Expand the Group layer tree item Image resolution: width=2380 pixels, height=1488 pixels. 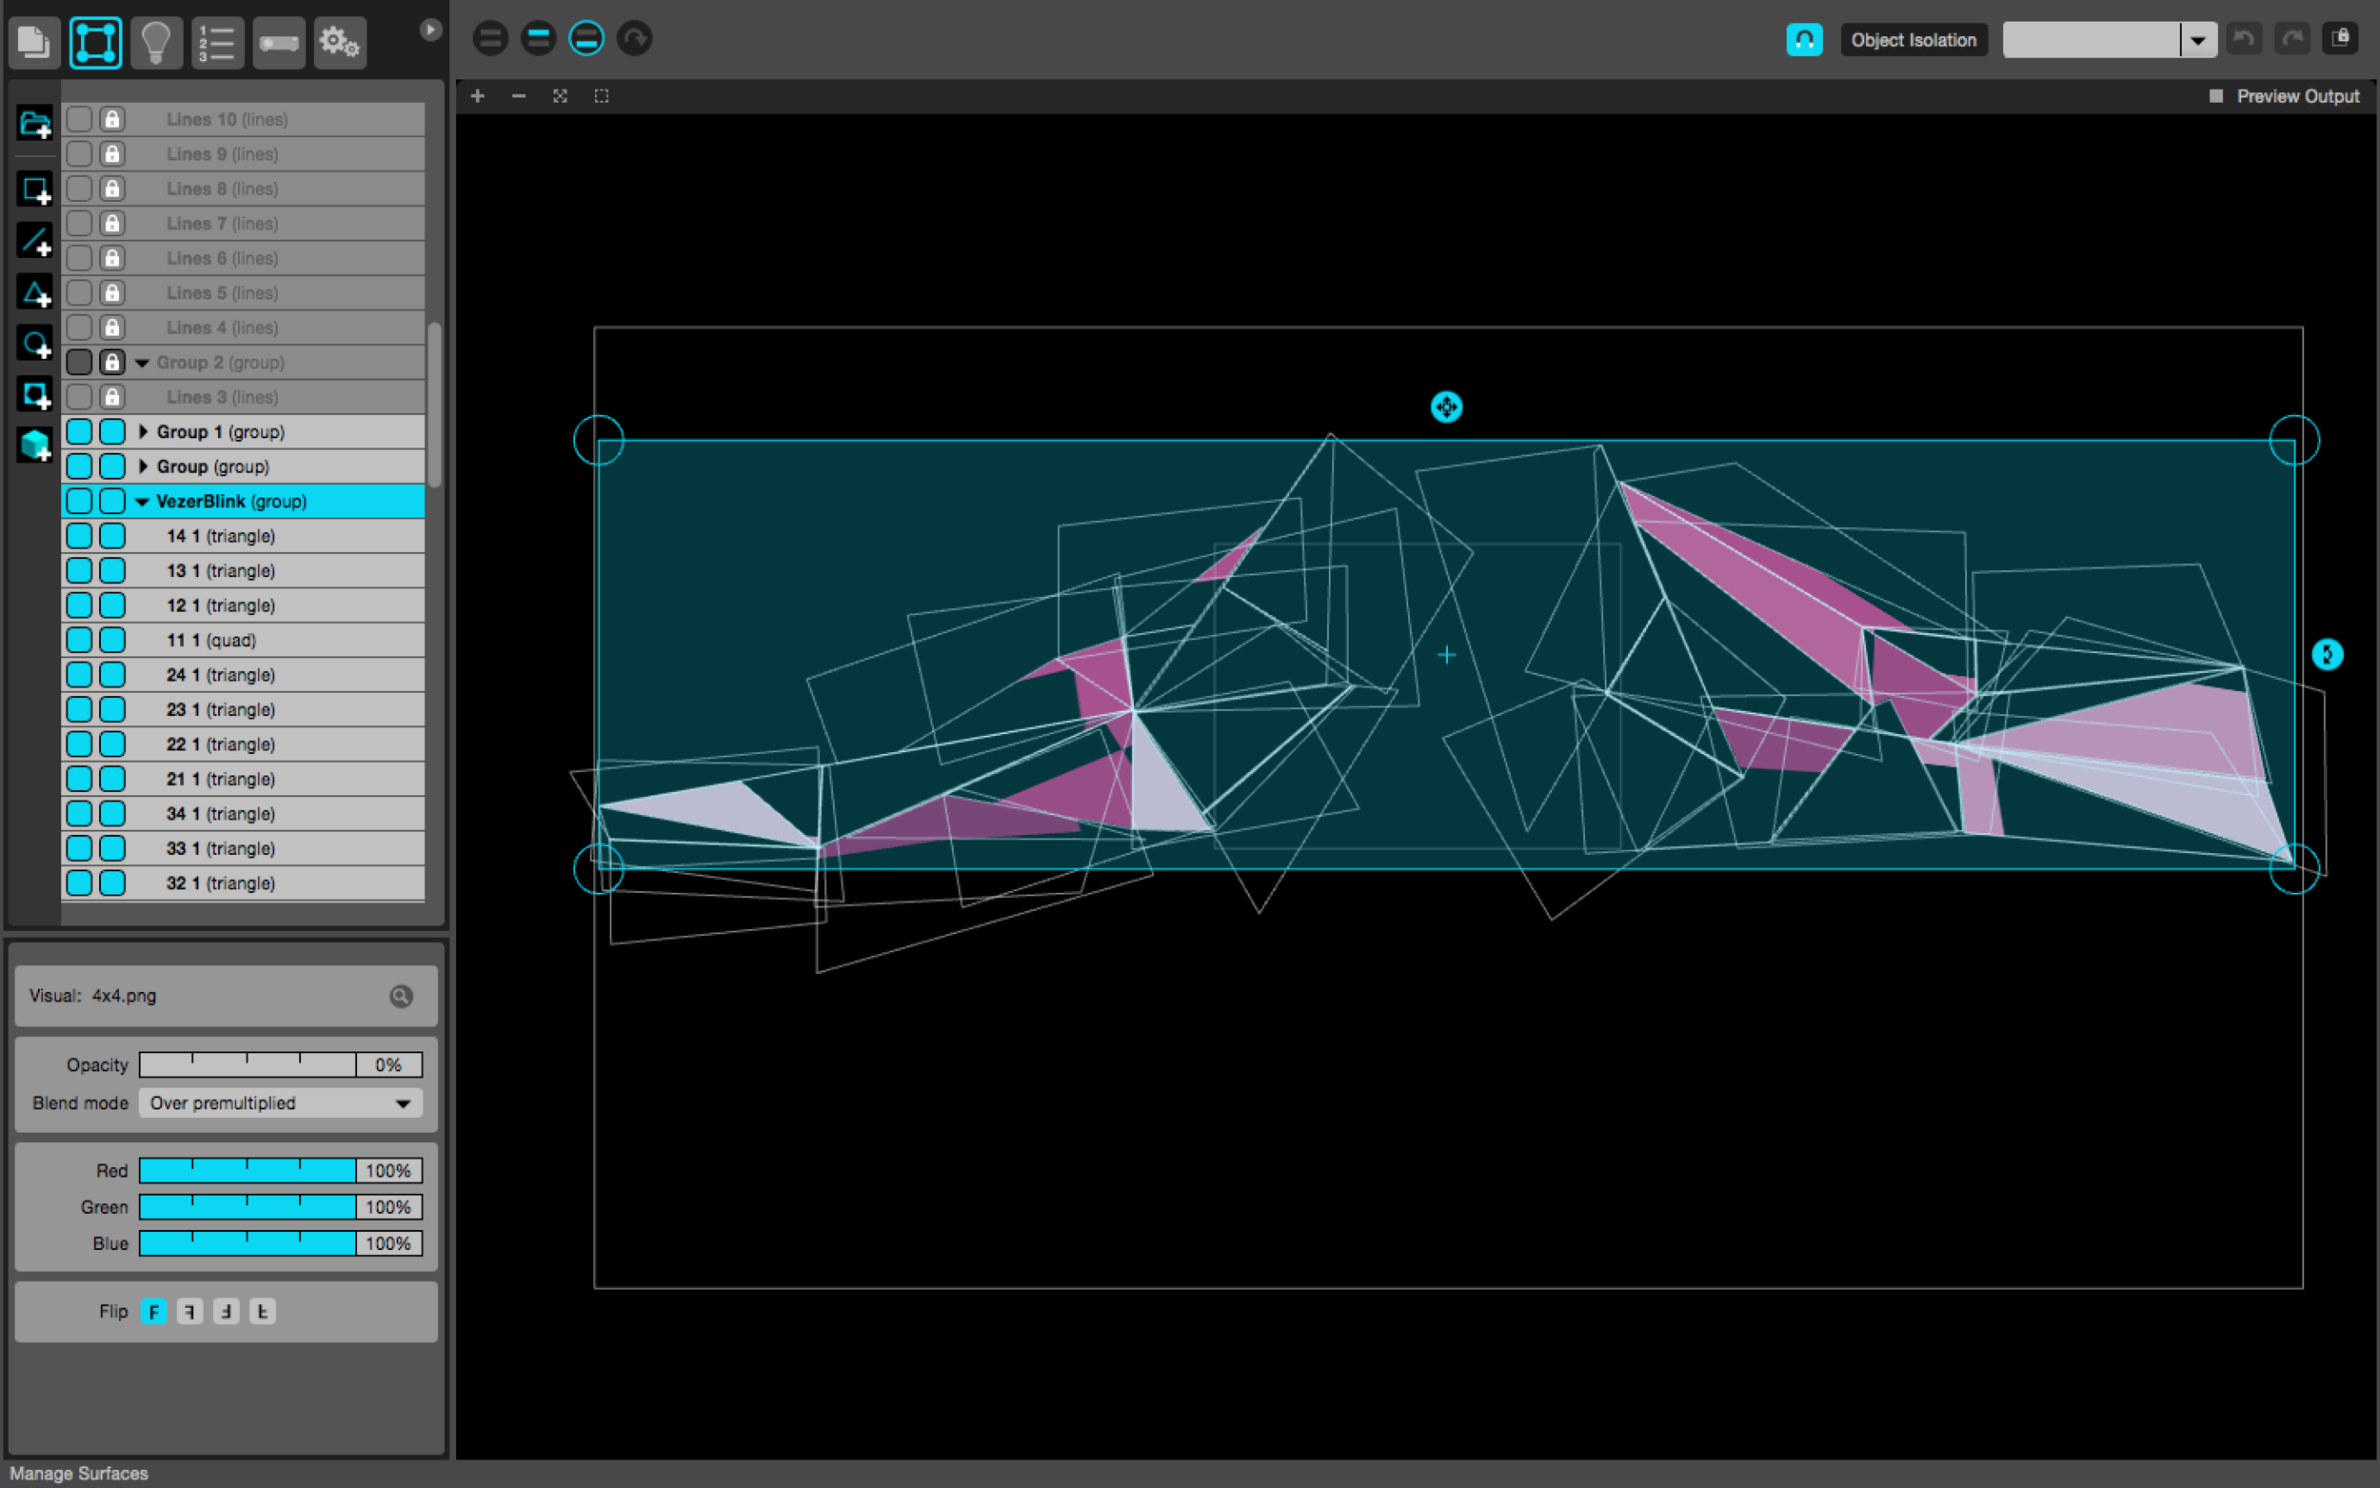(141, 465)
